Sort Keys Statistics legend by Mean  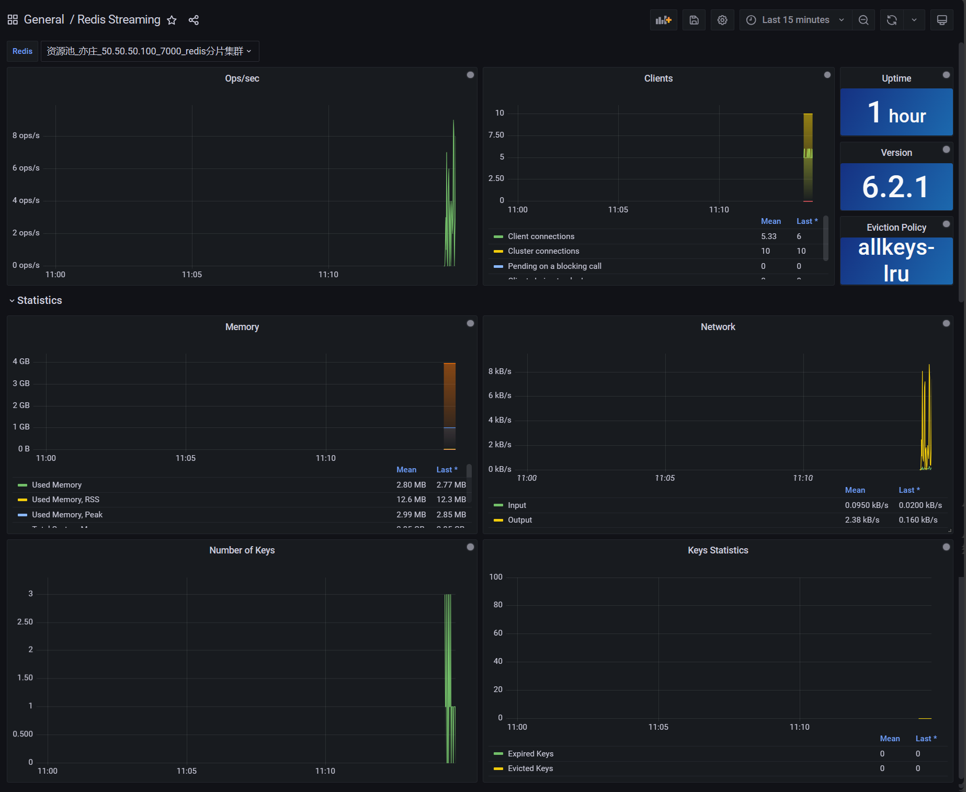coord(890,739)
